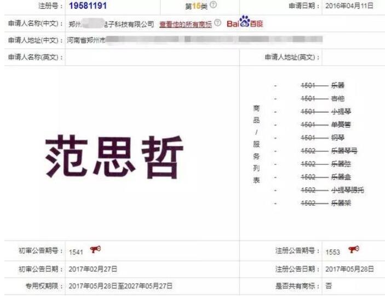Click the 注册公告日期 label
385x296 pixels.
point(297,269)
